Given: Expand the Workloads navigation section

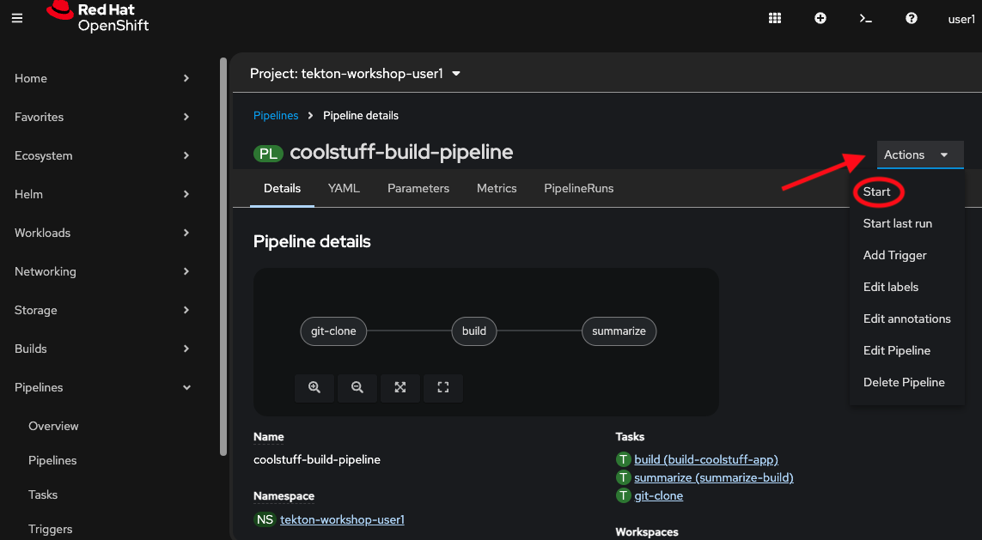Looking at the screenshot, I should [103, 233].
